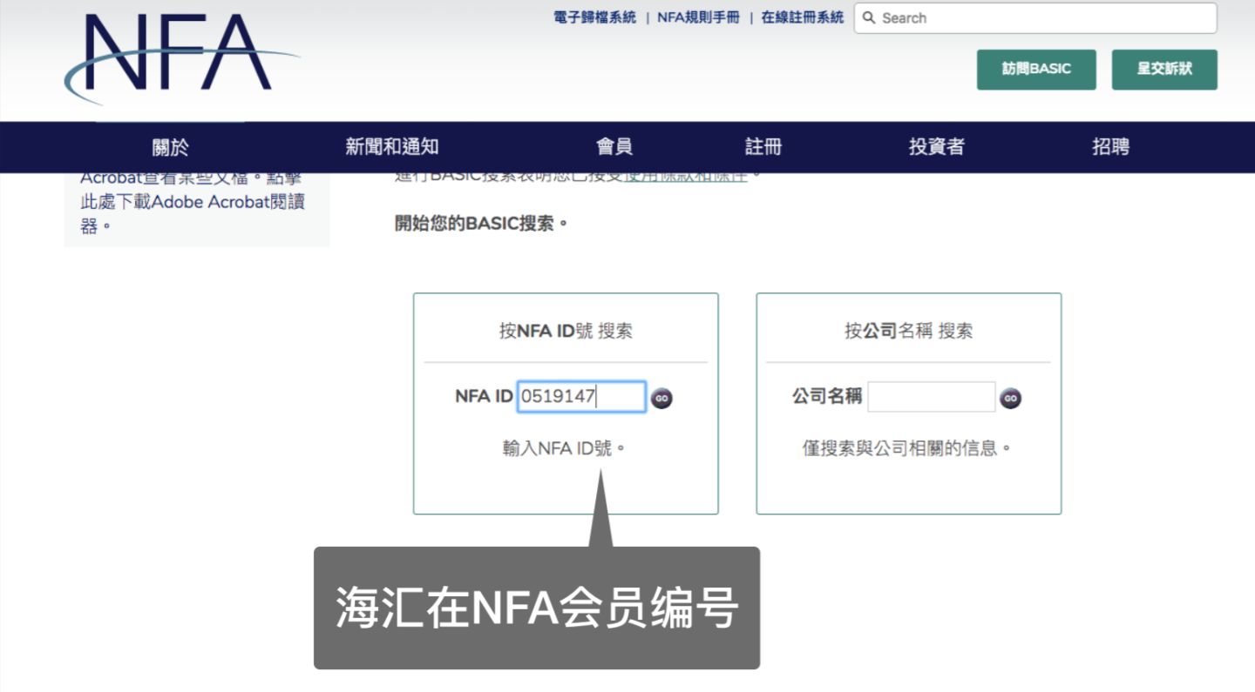Click the GO button next to 公司名稱

point(1010,398)
